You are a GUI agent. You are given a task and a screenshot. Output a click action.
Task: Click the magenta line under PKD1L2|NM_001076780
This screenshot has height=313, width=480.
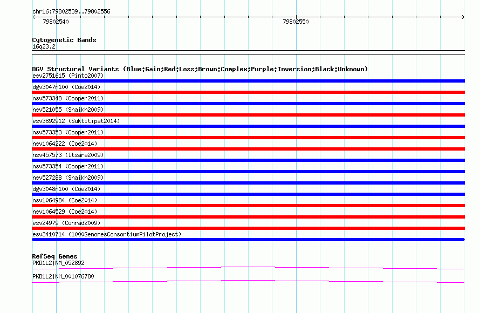[248, 282]
